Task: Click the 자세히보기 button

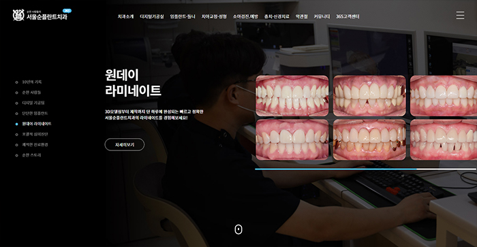Action: click(125, 145)
